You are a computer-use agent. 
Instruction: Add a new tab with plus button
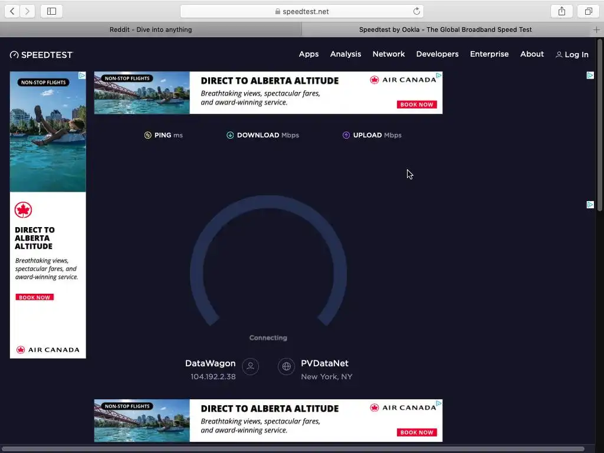[x=596, y=29]
